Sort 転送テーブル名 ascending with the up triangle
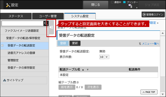166x97 pixels. click(83, 70)
